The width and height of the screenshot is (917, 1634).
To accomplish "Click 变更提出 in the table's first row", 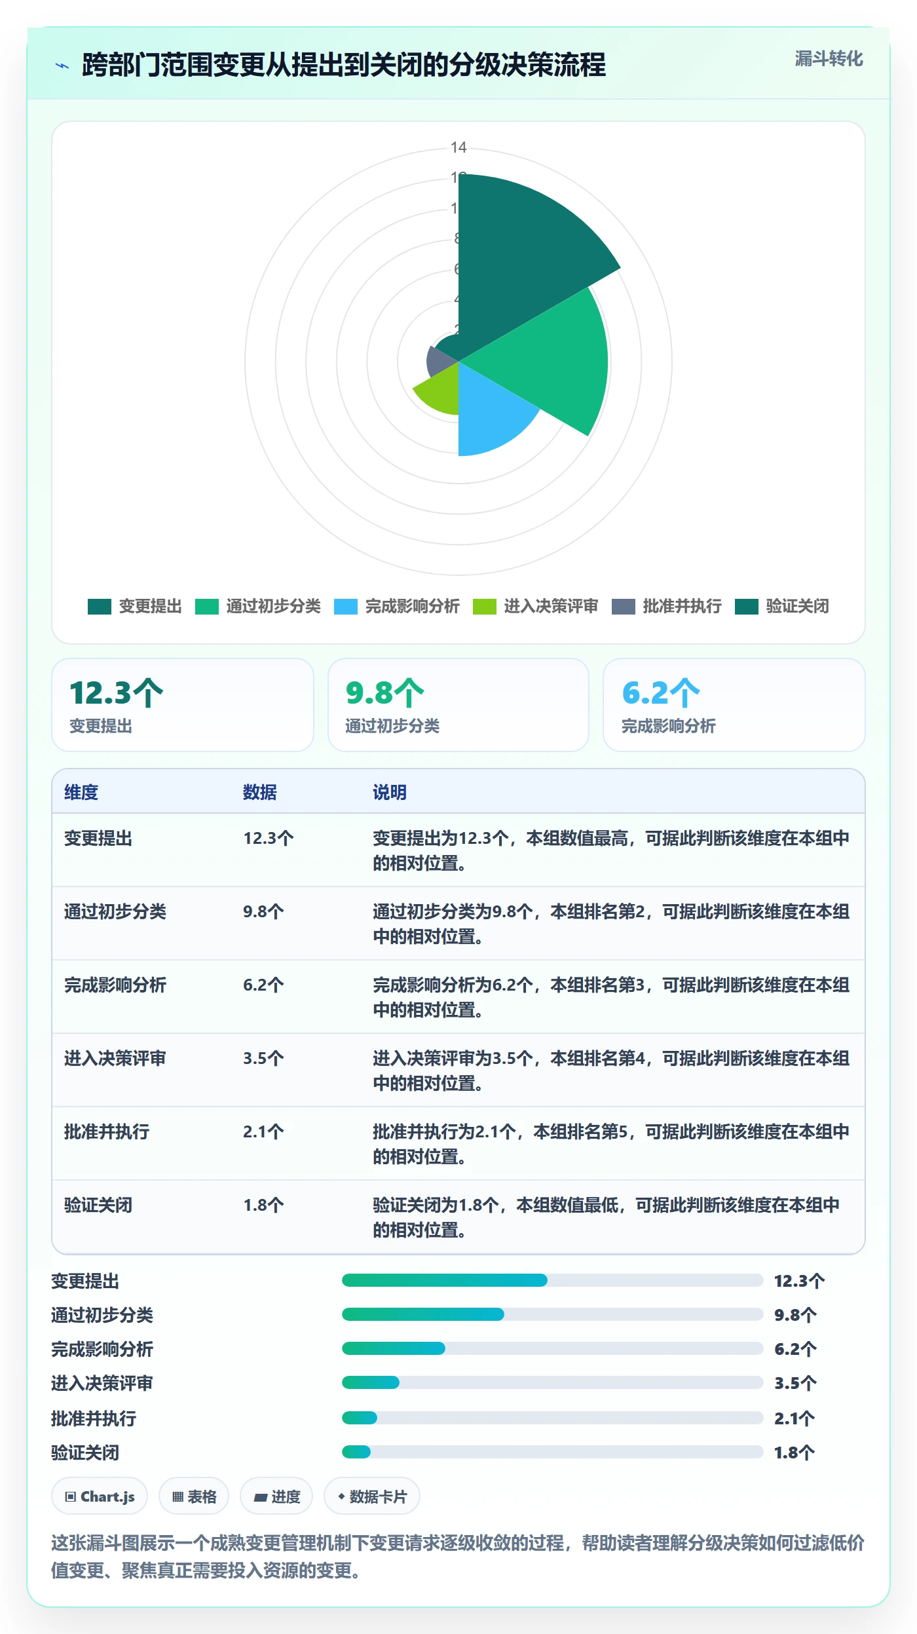I will pyautogui.click(x=98, y=839).
